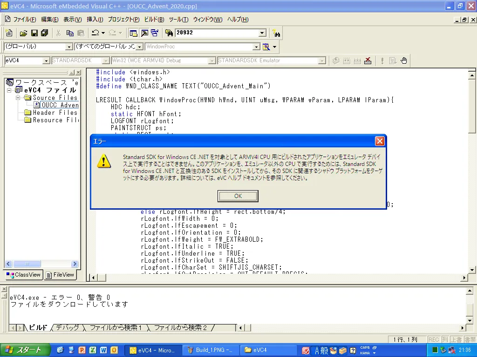The height and width of the screenshot is (357, 477).
Task: Click the Window List toolbar icon
Action: coord(155,33)
